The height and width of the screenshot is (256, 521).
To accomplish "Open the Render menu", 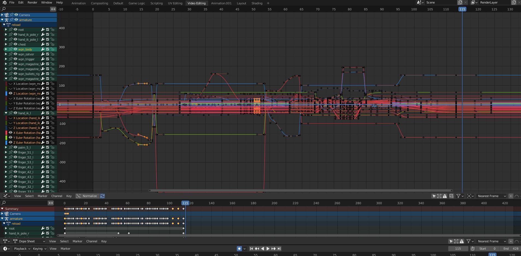I will [x=32, y=2].
